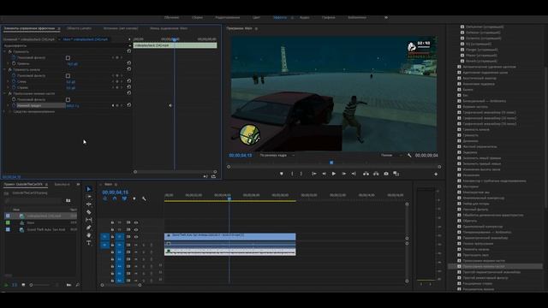
Task: Collapse the Громкость канала effect group
Action: coord(4,69)
